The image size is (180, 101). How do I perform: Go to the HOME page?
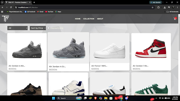(x=78, y=19)
